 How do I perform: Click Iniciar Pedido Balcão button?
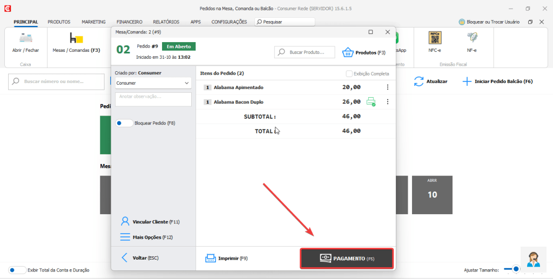[x=498, y=81]
